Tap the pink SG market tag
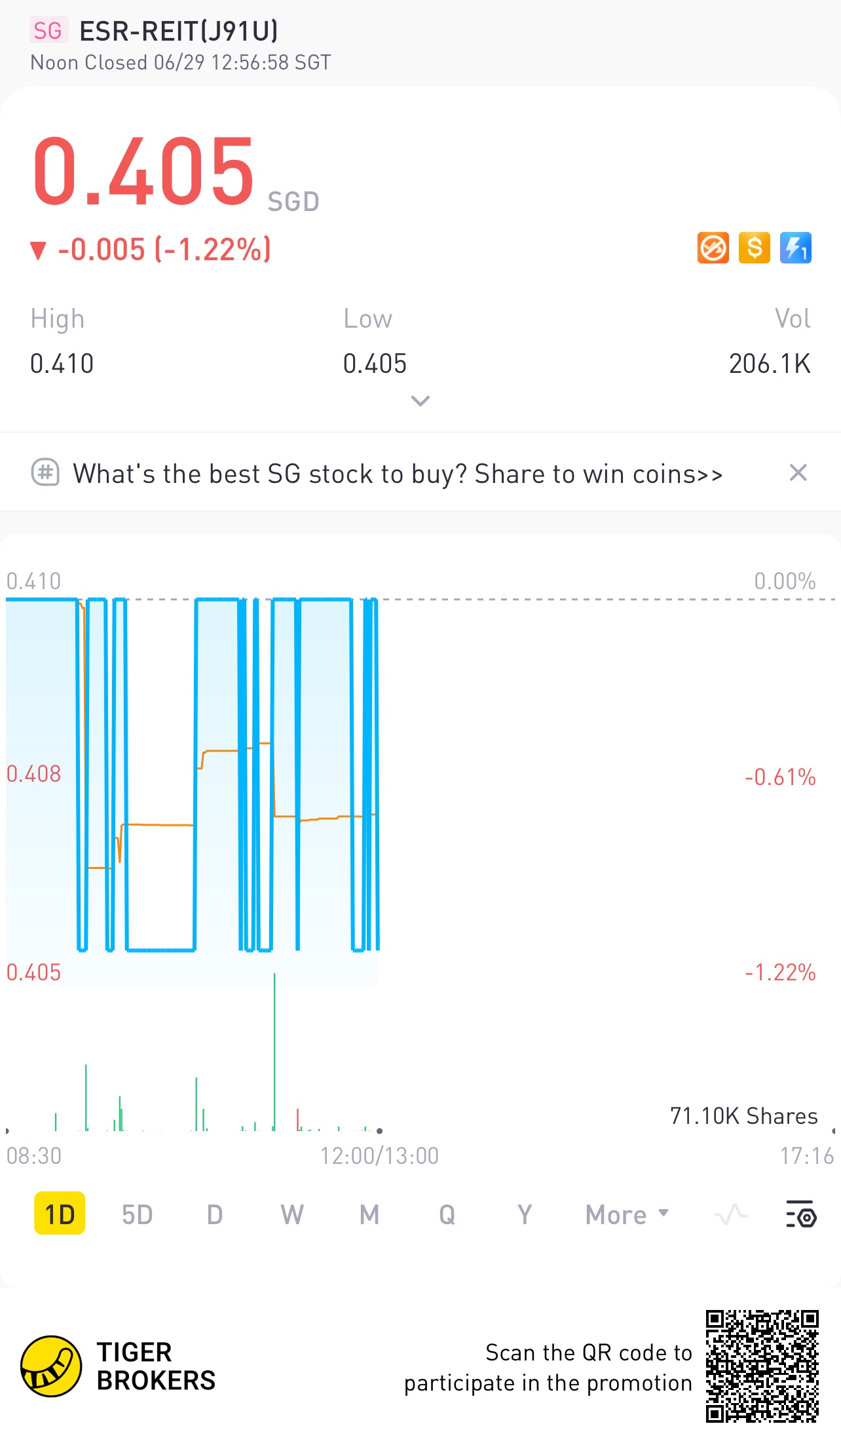The height and width of the screenshot is (1445, 841). pyautogui.click(x=48, y=30)
